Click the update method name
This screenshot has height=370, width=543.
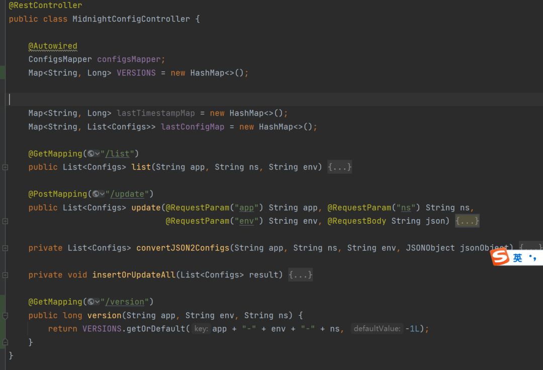[146, 208]
